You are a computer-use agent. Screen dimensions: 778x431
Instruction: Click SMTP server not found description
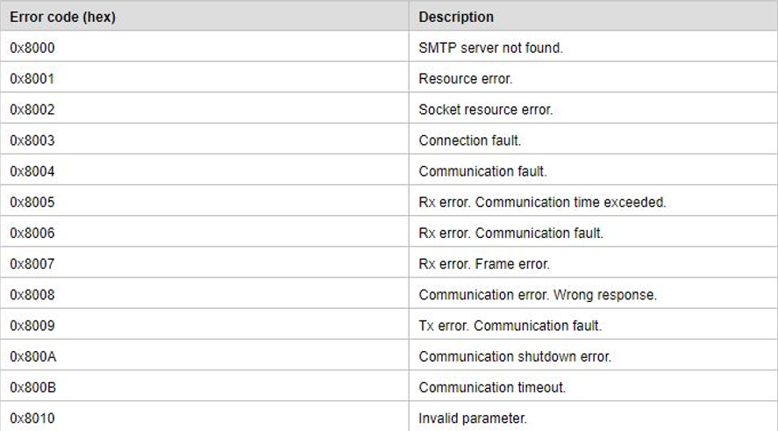[490, 47]
